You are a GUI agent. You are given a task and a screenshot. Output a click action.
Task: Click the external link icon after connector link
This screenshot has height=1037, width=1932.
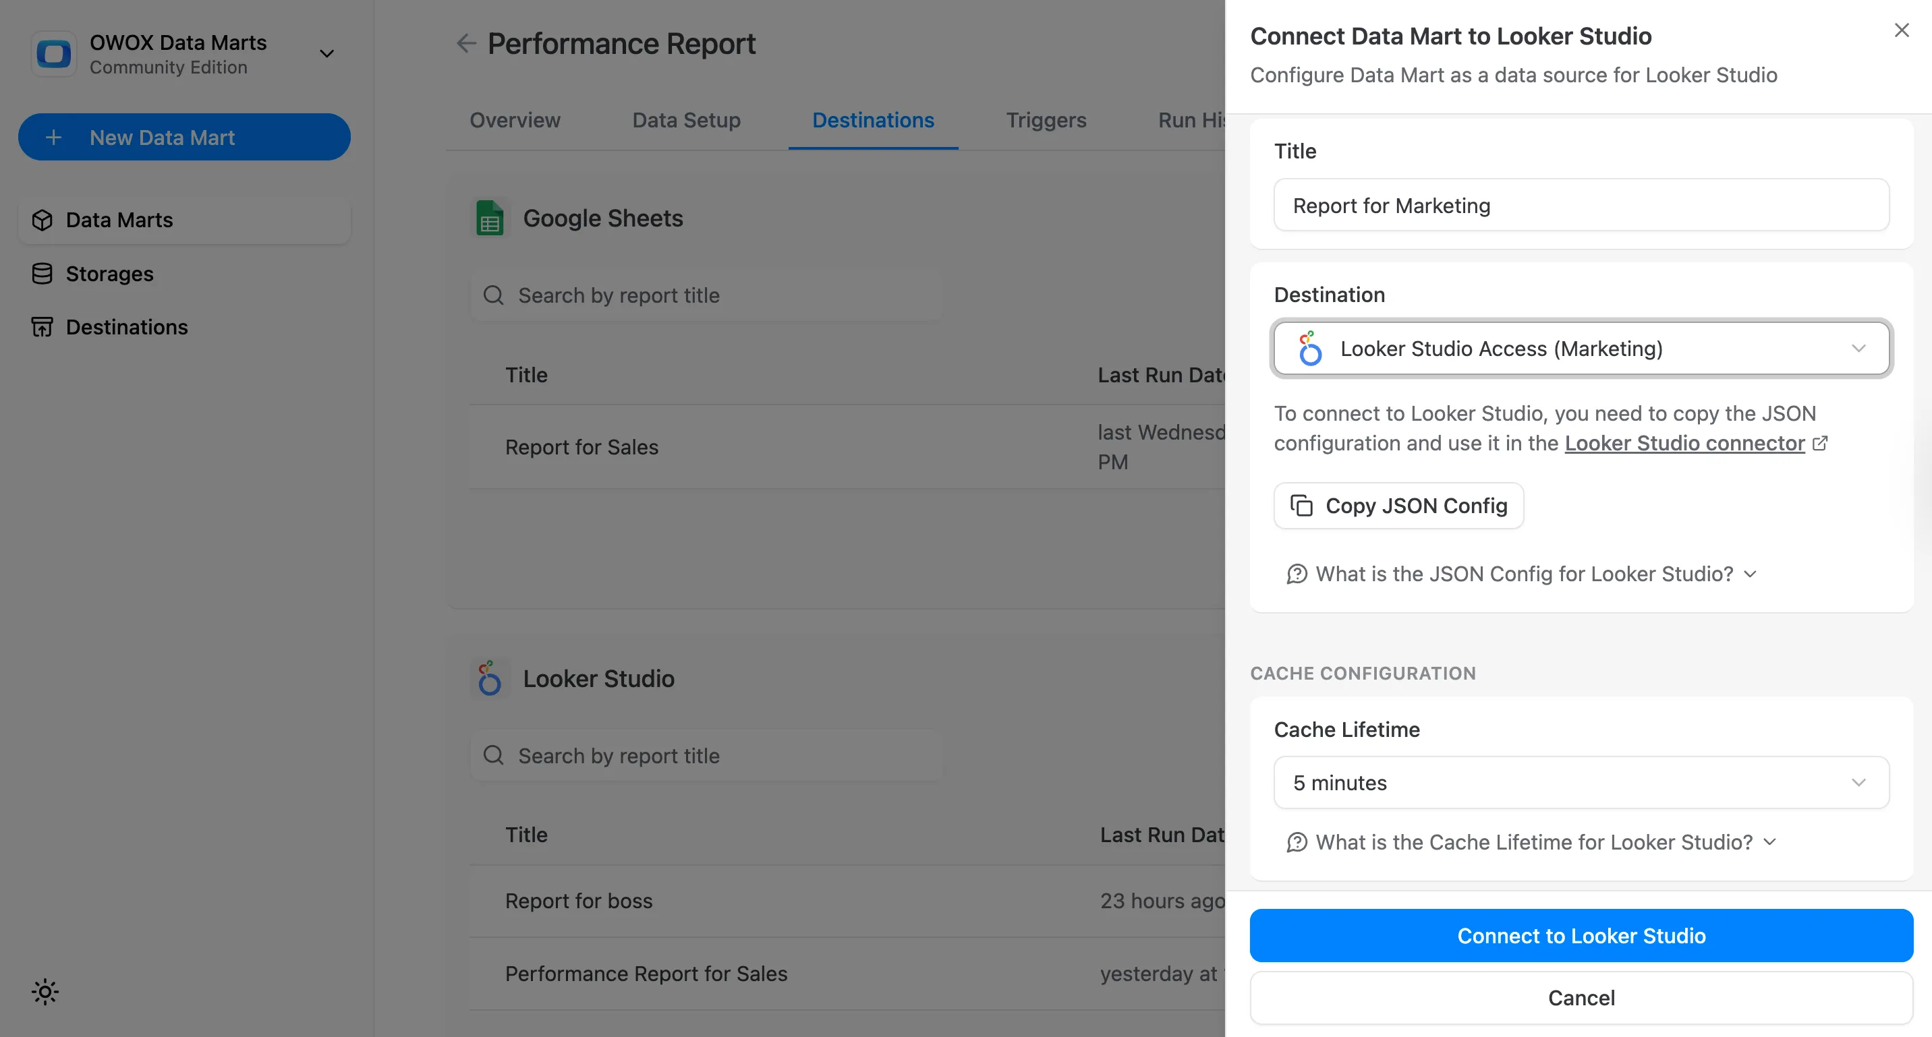(x=1819, y=443)
